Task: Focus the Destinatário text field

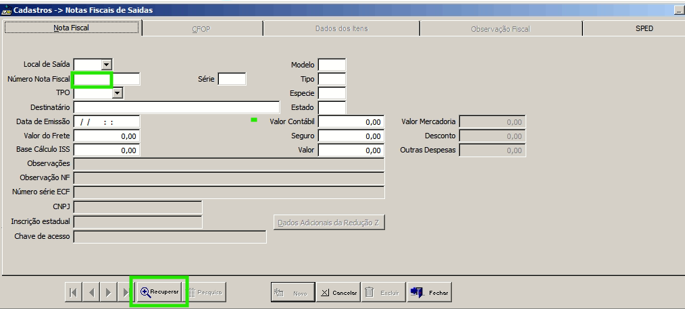Action: pyautogui.click(x=176, y=107)
